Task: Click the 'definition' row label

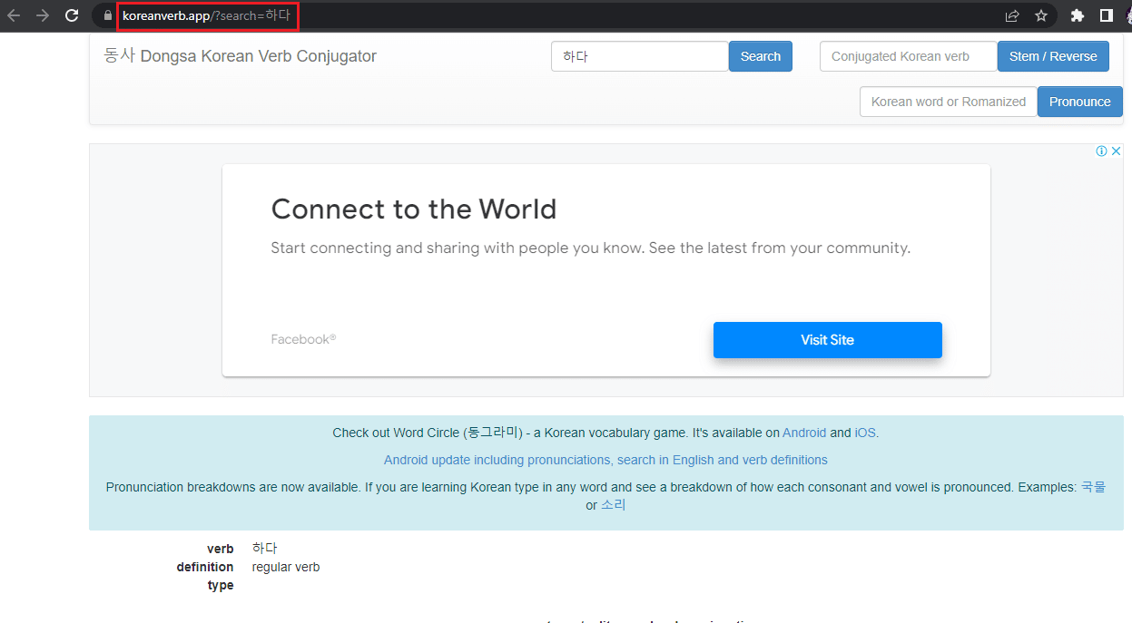Action: [205, 567]
